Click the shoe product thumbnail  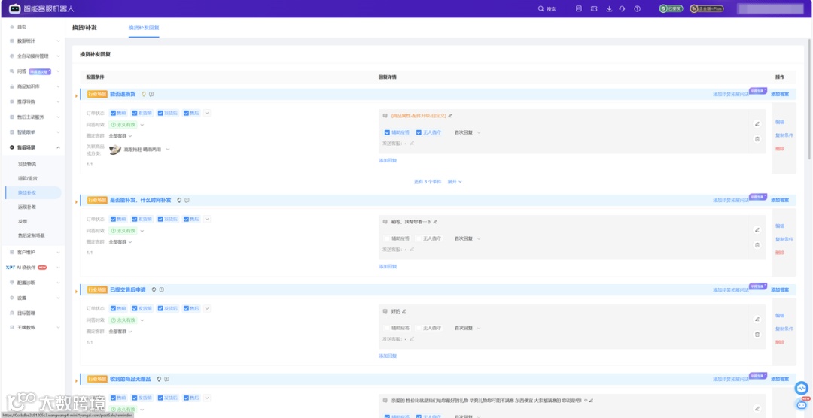pos(115,149)
